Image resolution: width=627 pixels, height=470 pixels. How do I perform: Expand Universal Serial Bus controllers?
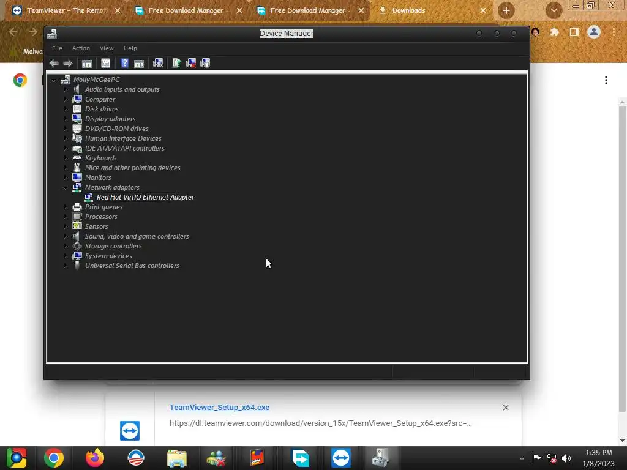66,266
